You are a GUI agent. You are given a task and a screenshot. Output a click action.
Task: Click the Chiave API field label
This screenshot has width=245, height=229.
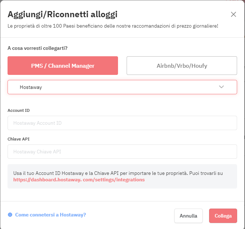point(19,139)
